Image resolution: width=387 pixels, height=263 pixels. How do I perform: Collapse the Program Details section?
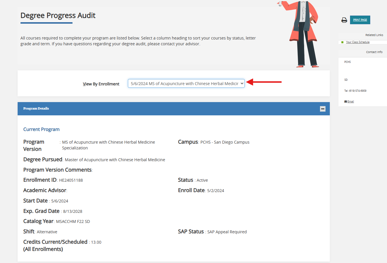click(323, 109)
